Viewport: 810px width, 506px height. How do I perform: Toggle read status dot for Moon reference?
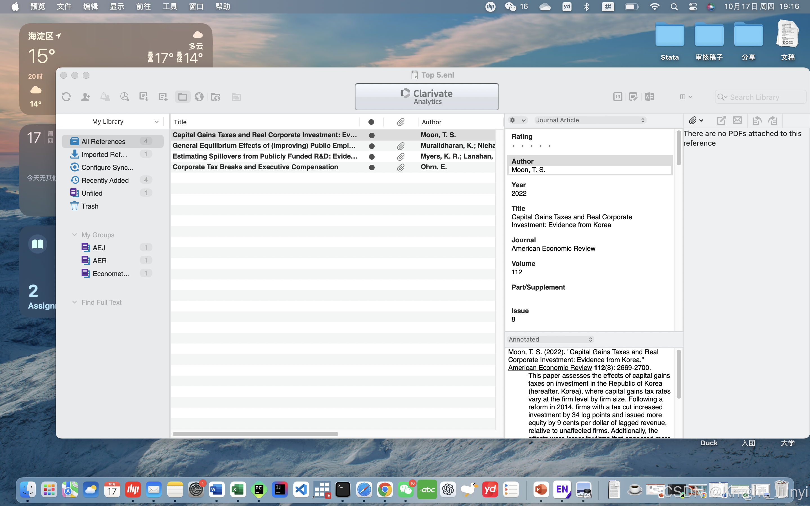(x=372, y=135)
